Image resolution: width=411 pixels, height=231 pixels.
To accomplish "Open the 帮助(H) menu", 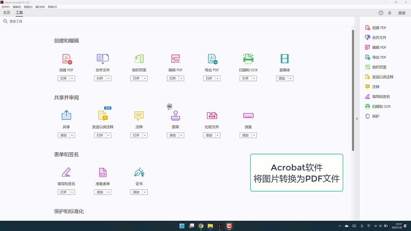I will click(52, 7).
